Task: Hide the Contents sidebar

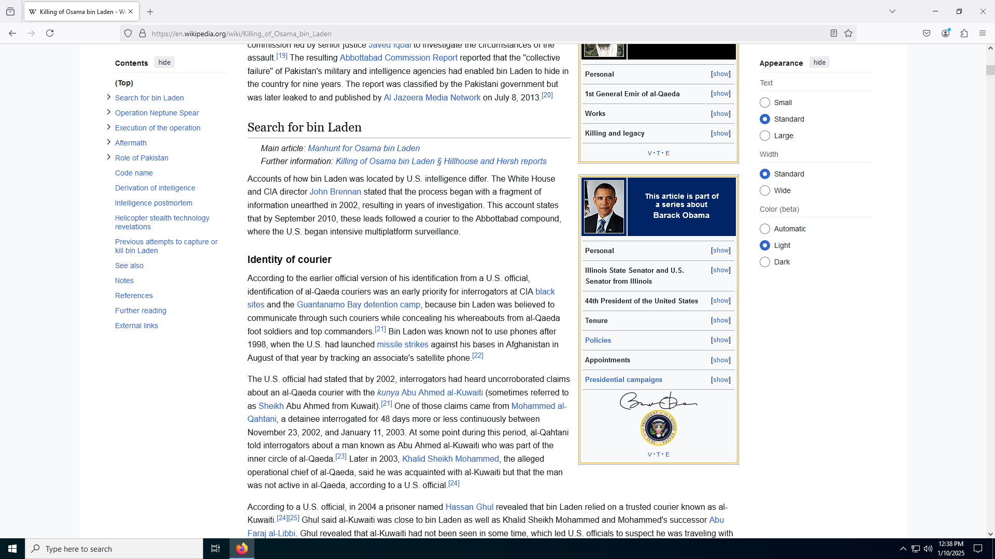Action: tap(164, 63)
